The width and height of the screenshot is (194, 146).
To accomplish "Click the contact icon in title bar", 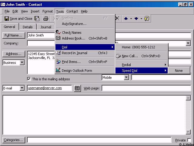I will pyautogui.click(x=3, y=5).
